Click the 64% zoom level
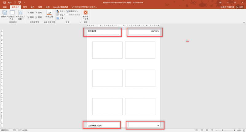Image resolution: width=246 pixels, height=132 pixels. tap(239, 130)
